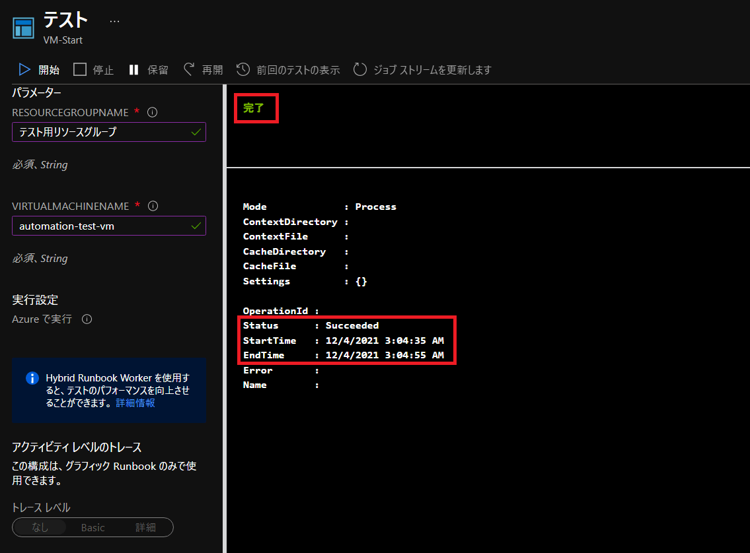Focus the VIRTUALMACHINENAME input field

click(x=102, y=226)
